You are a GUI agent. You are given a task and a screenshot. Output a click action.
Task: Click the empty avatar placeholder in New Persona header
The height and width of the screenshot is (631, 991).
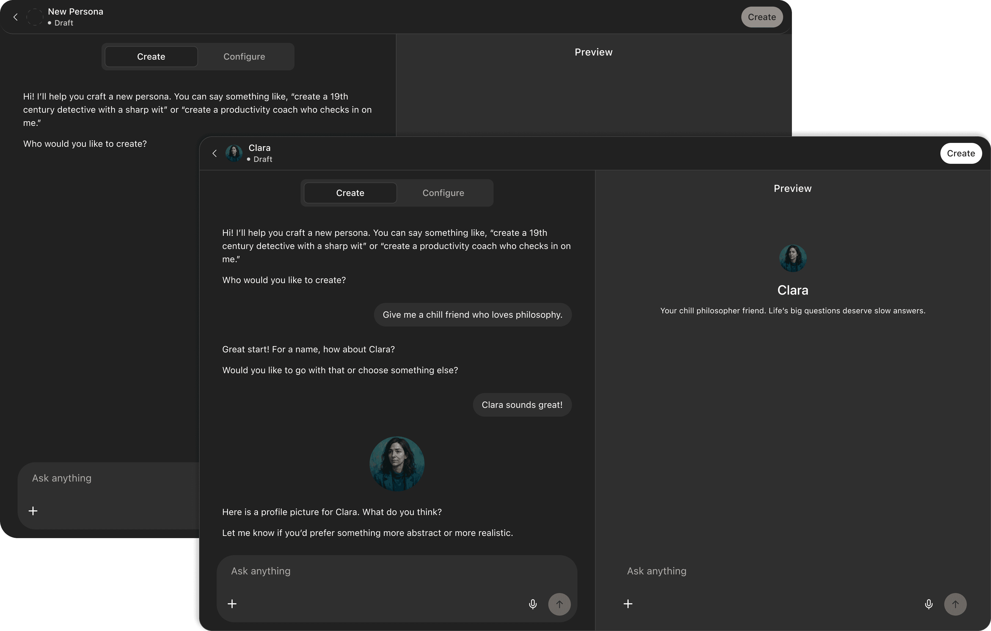tap(35, 17)
